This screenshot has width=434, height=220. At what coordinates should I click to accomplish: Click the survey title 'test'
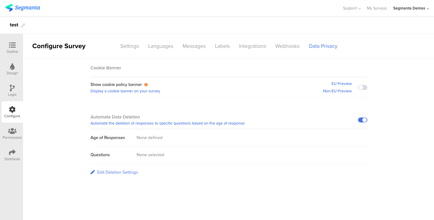pyautogui.click(x=14, y=25)
